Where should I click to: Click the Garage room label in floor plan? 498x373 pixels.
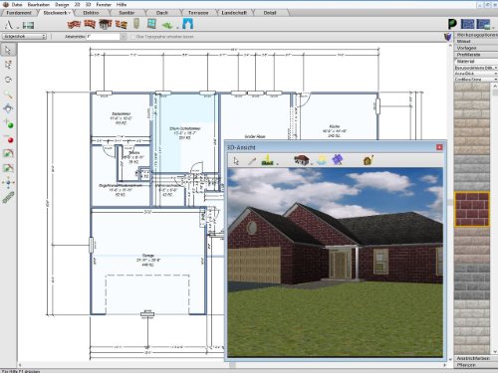click(x=148, y=256)
